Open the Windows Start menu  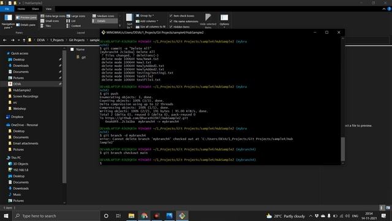6,215
